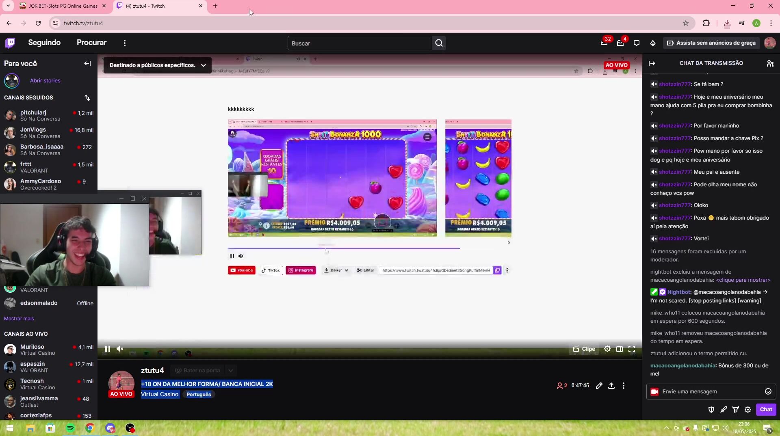The width and height of the screenshot is (780, 436).
Task: Toggle theater mode in player
Action: [x=620, y=349]
